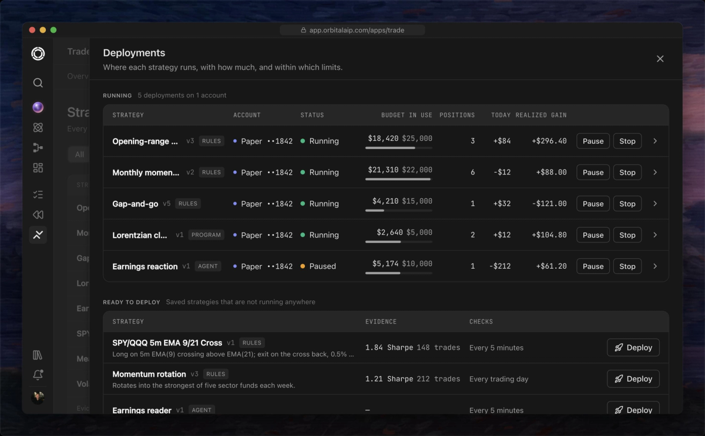Click the -$212 today value

(x=499, y=266)
